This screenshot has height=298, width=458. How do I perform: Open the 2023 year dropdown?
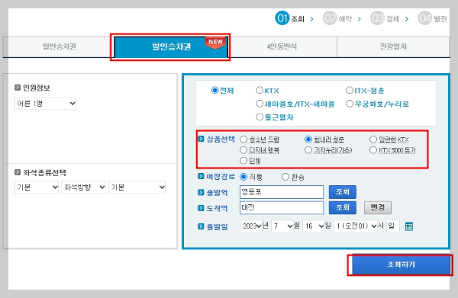pyautogui.click(x=251, y=226)
